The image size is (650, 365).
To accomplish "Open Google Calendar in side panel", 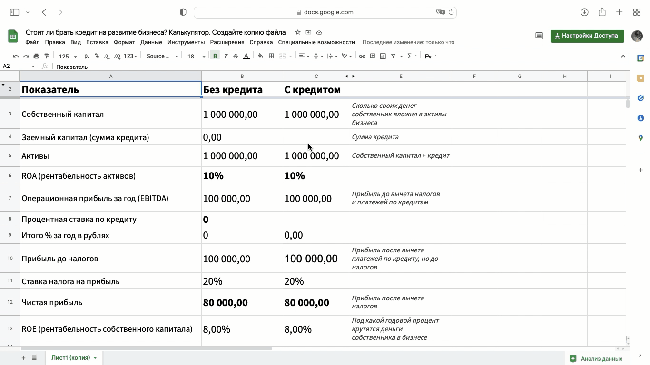I will click(640, 58).
